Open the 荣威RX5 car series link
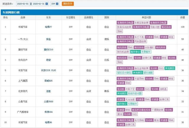The image size is (189, 128). point(48,81)
